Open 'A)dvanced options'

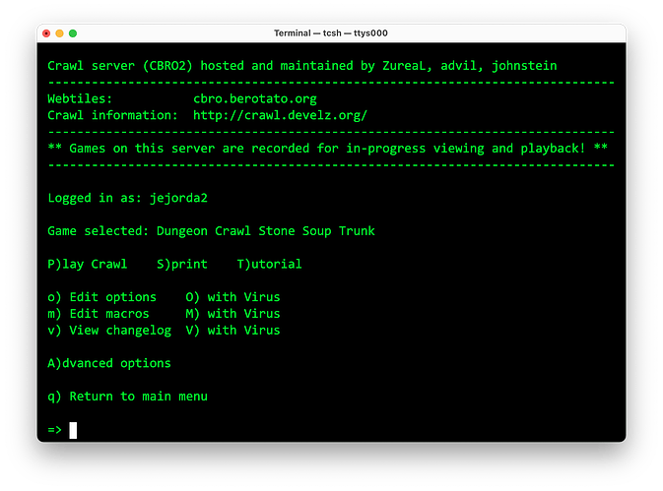(109, 363)
